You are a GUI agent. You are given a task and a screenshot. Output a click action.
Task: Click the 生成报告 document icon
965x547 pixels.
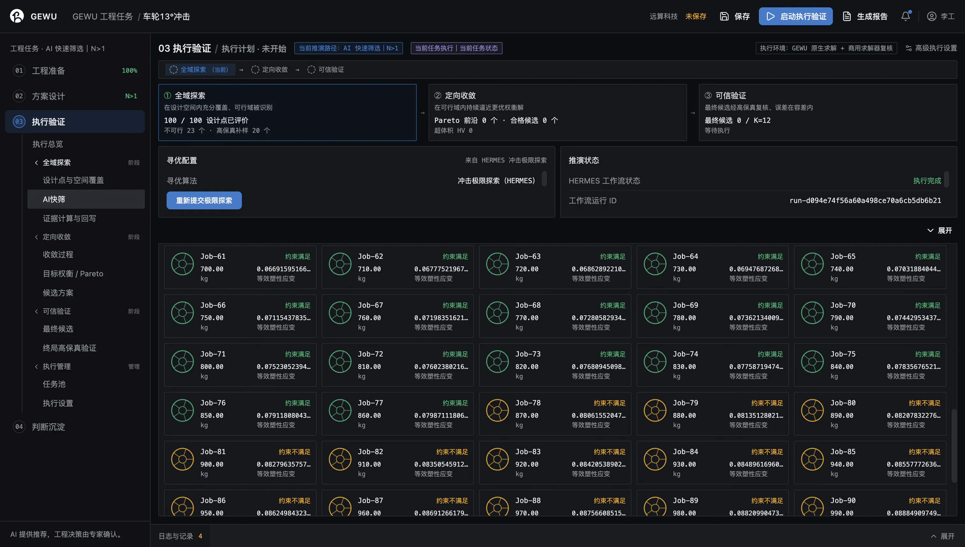847,16
